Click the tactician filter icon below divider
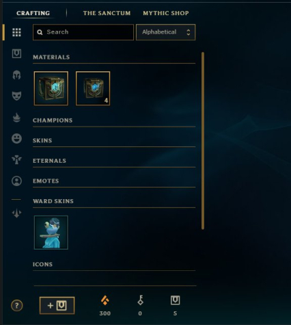 (16, 213)
